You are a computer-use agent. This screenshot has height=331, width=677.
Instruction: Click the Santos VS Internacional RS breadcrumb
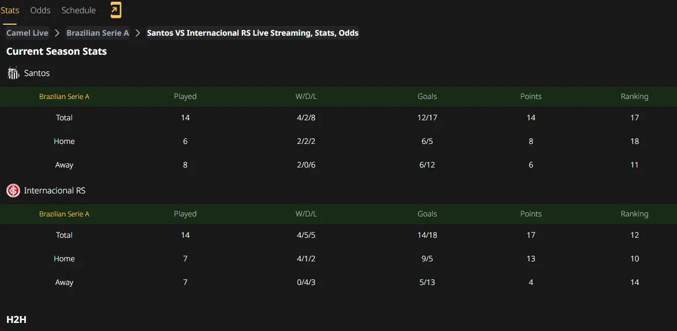(x=252, y=33)
